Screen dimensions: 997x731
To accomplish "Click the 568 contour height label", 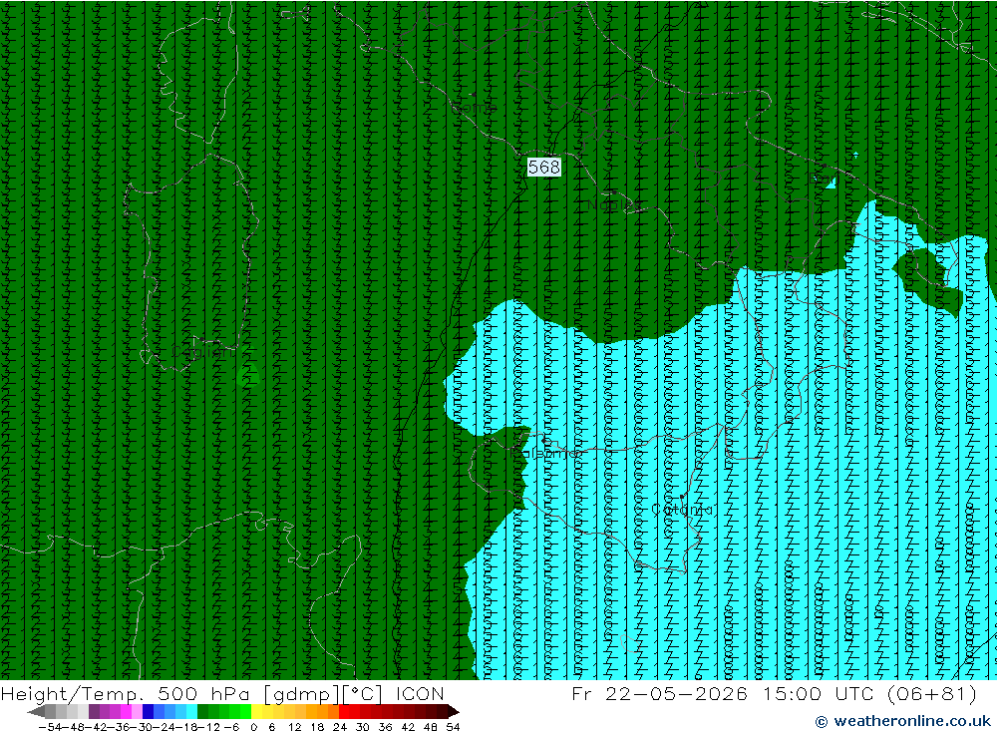I will [544, 167].
